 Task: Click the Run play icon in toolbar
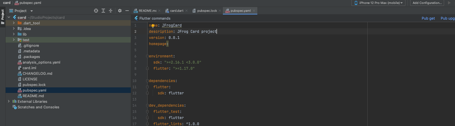point(449,3)
